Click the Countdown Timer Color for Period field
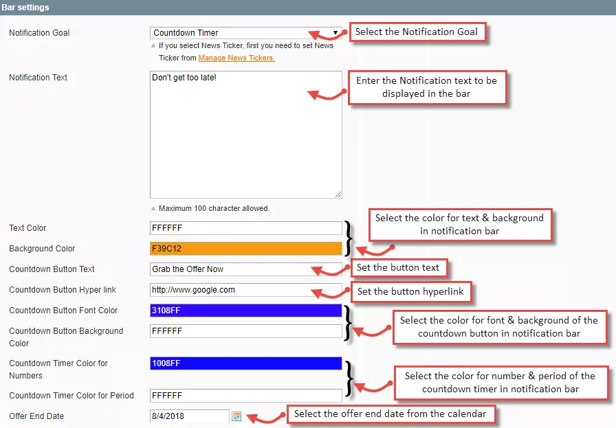The width and height of the screenshot is (616, 428). (245, 396)
